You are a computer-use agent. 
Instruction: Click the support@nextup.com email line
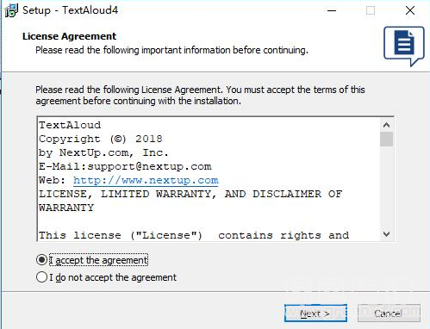point(125,166)
